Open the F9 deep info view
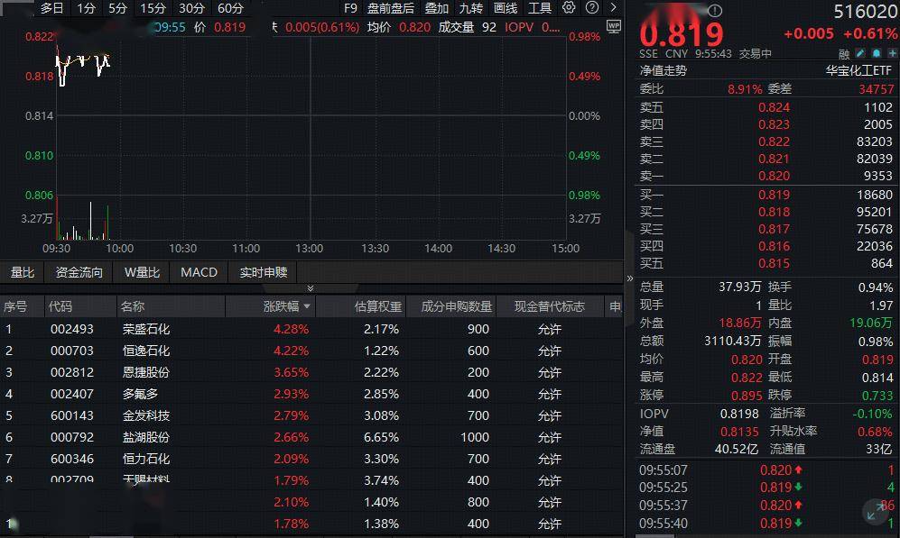The width and height of the screenshot is (900, 538). (x=350, y=8)
